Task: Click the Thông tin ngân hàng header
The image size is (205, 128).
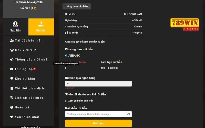Action: 77,6
